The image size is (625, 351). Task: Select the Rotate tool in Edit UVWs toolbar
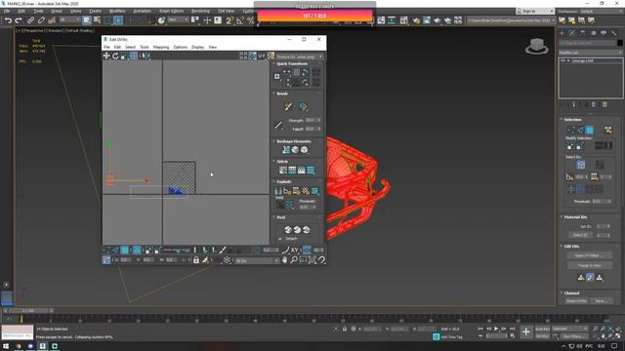tap(115, 57)
